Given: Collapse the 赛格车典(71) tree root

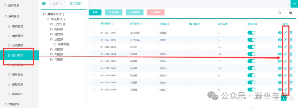Looking at the screenshot, I should 44,14.
